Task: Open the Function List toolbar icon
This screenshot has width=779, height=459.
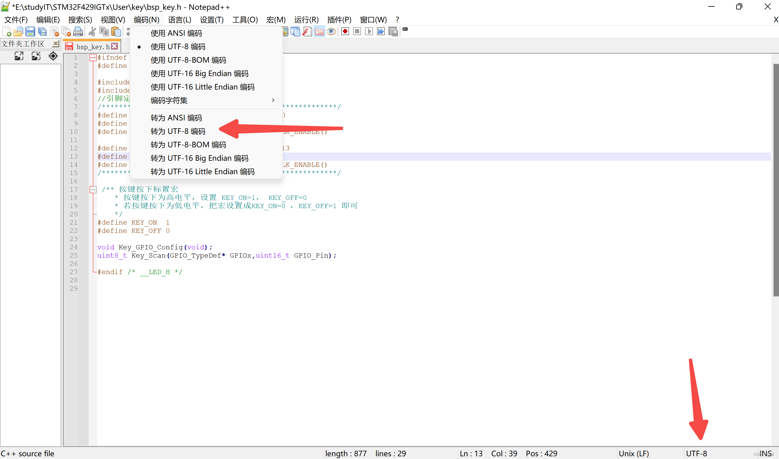Action: [307, 31]
